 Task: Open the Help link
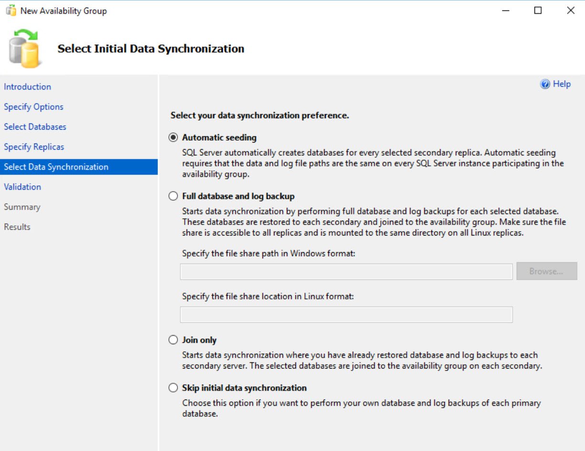pos(562,84)
